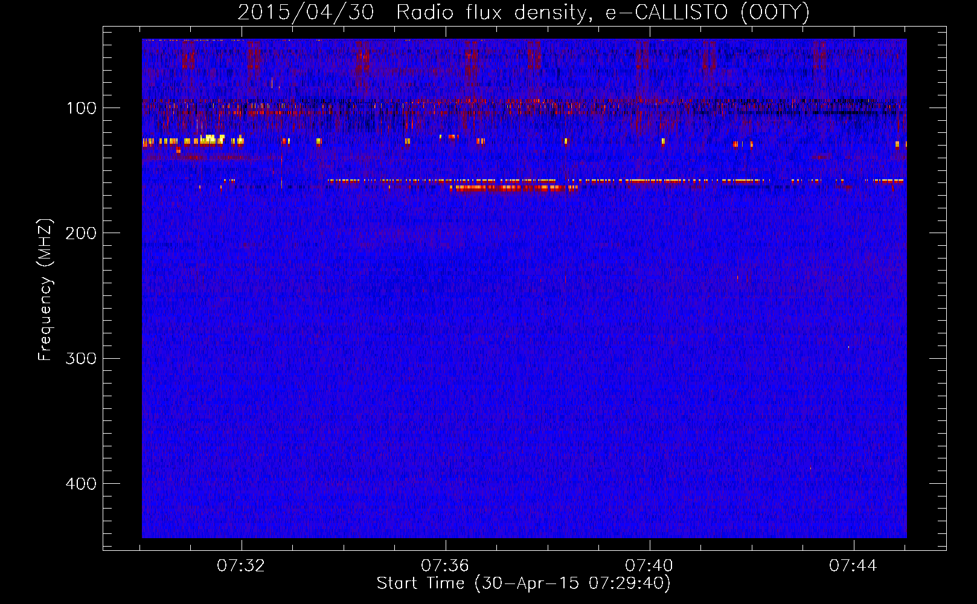Image resolution: width=977 pixels, height=604 pixels.
Task: Click the '07:40' time axis label
Action: (649, 566)
